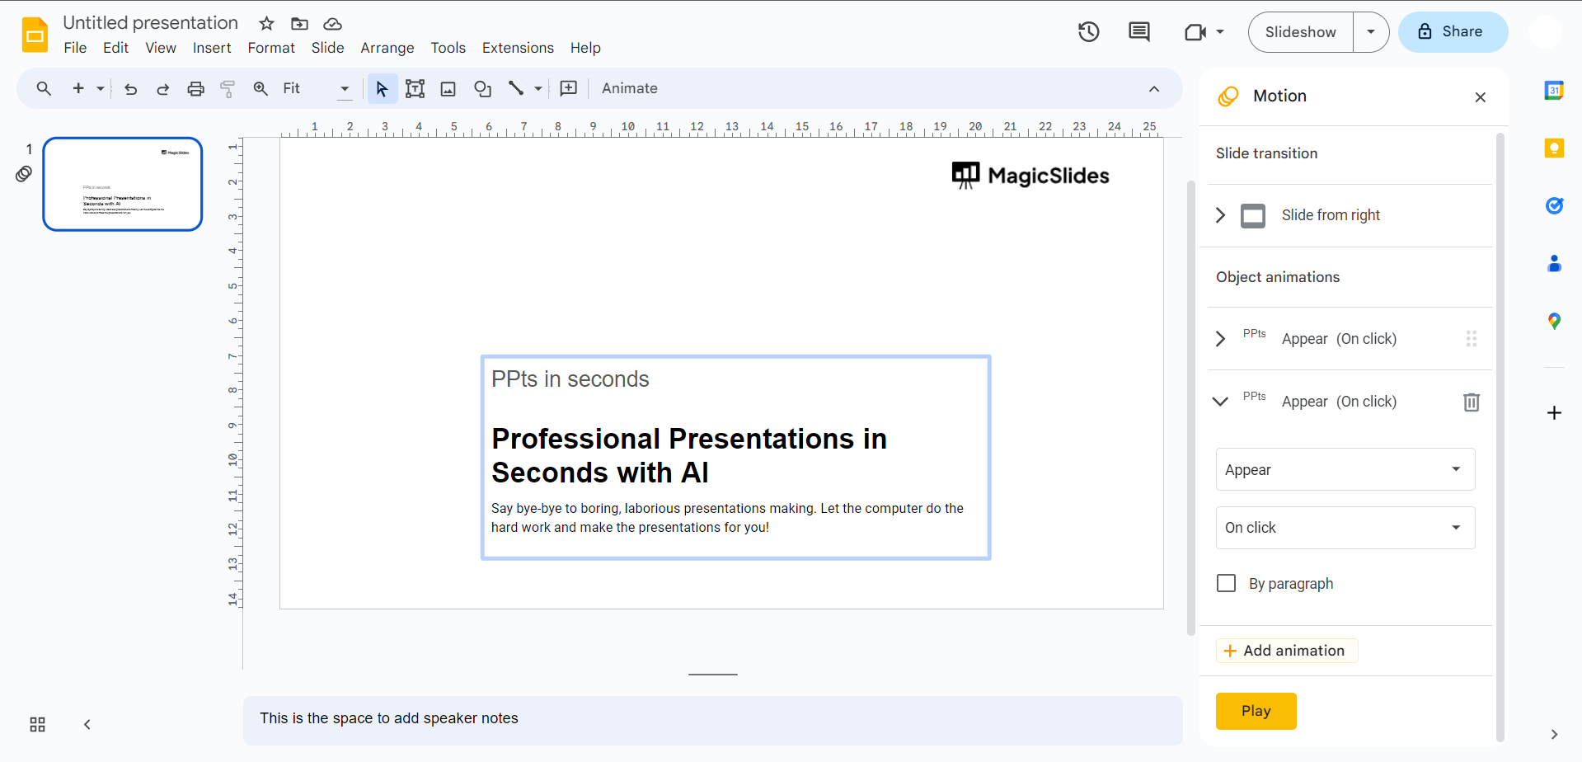1582x762 pixels.
Task: Switch to grid view
Action: point(37,724)
